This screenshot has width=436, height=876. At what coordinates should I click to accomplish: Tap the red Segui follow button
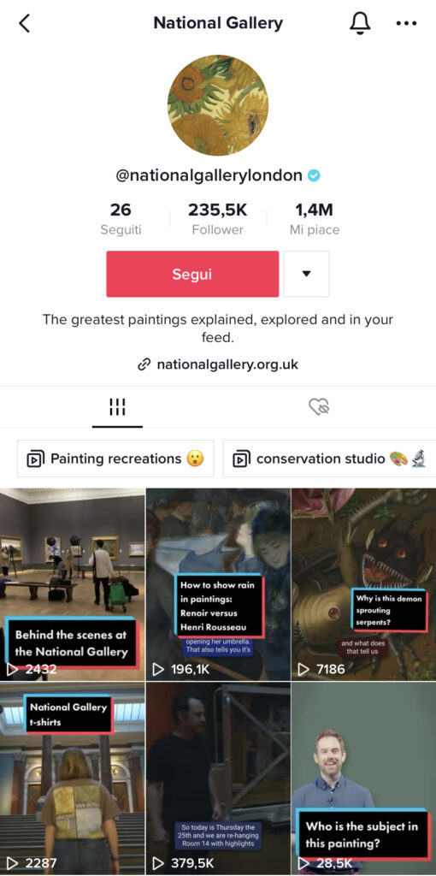192,274
